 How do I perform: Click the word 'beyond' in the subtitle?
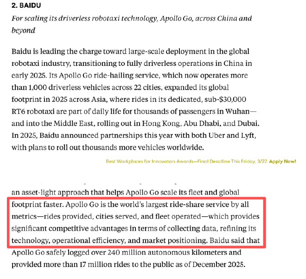point(24,31)
